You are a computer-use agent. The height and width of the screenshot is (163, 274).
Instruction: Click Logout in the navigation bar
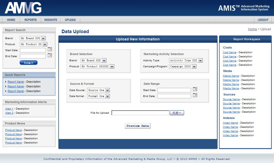(x=263, y=20)
